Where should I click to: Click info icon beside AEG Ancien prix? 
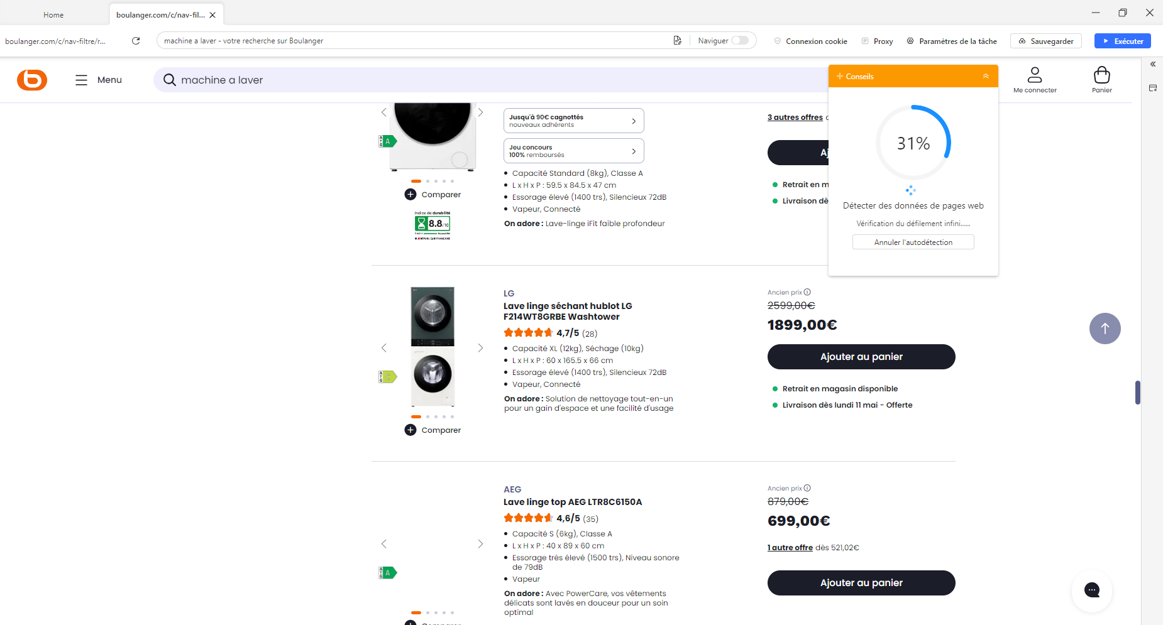[807, 488]
